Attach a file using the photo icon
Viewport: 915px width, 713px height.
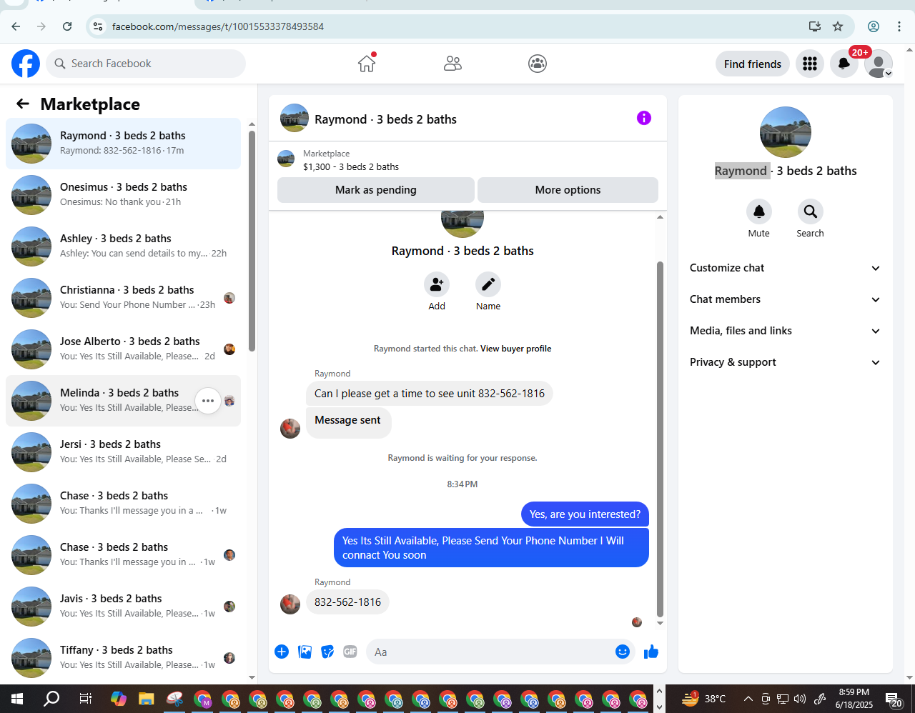point(305,652)
